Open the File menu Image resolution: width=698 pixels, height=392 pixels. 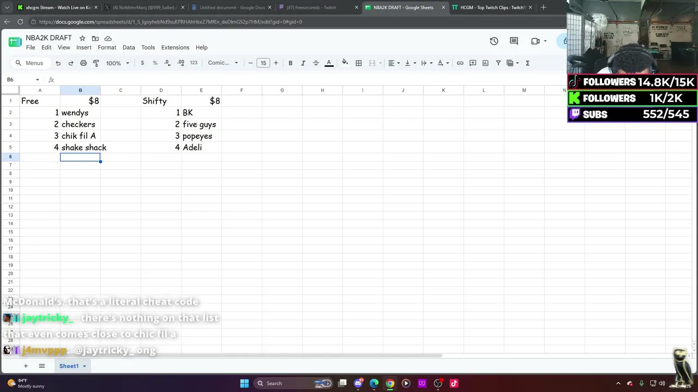pyautogui.click(x=31, y=47)
